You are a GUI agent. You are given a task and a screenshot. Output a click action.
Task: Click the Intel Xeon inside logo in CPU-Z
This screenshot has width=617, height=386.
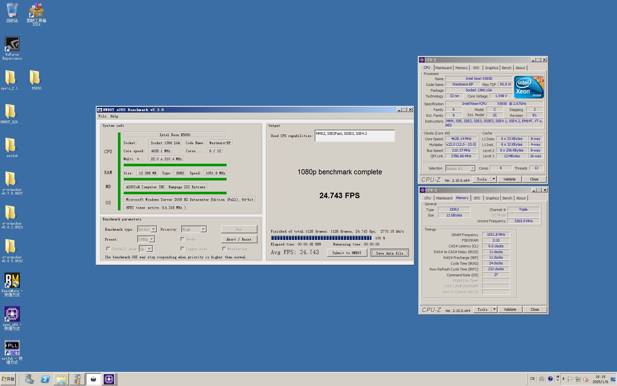529,87
